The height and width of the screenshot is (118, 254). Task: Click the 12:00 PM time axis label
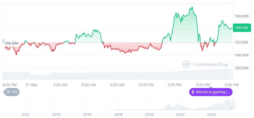tap(146, 85)
